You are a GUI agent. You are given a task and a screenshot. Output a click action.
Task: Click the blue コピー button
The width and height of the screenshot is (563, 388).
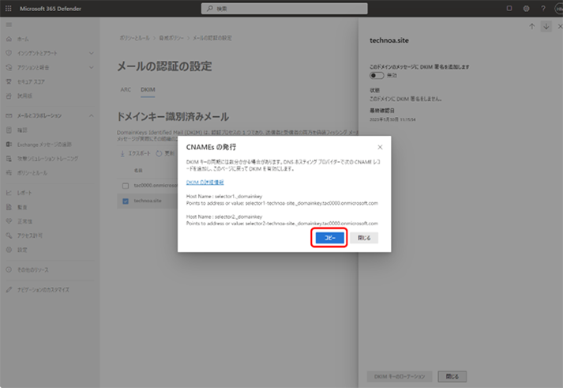(x=329, y=238)
